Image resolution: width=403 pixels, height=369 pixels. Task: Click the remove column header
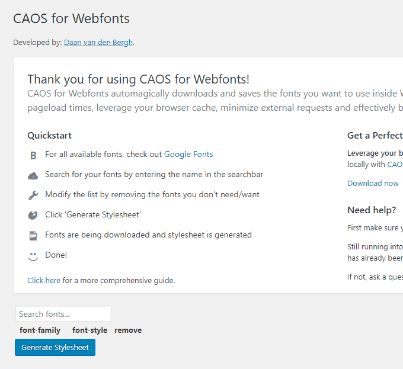[x=128, y=330]
